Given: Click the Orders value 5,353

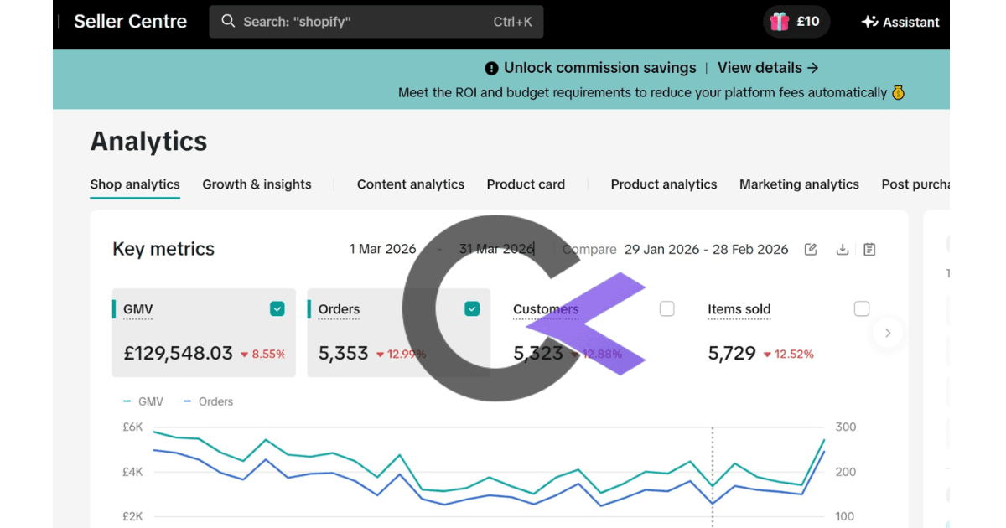Looking at the screenshot, I should (344, 354).
